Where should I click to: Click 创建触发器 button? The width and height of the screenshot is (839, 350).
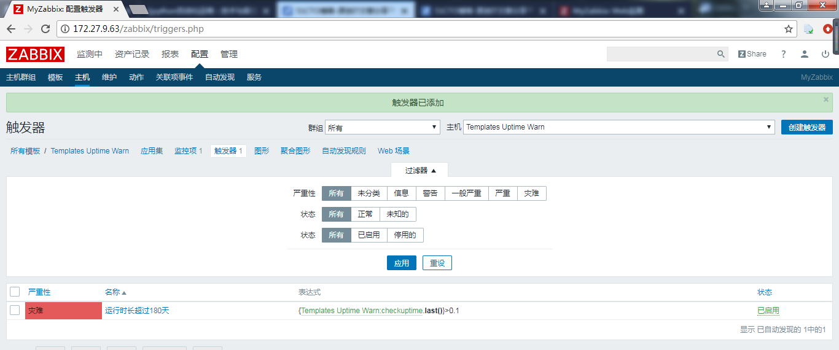pyautogui.click(x=807, y=127)
